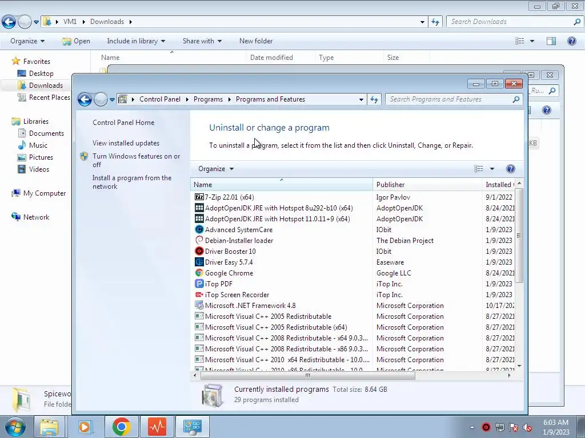This screenshot has width=585, height=438.
Task: Click the Driver Easy 5.7.4 icon
Action: (199, 262)
